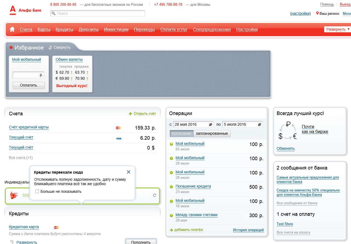This screenshot has width=351, height=244.
Task: Click the Поиск search field
Action: (98, 13)
